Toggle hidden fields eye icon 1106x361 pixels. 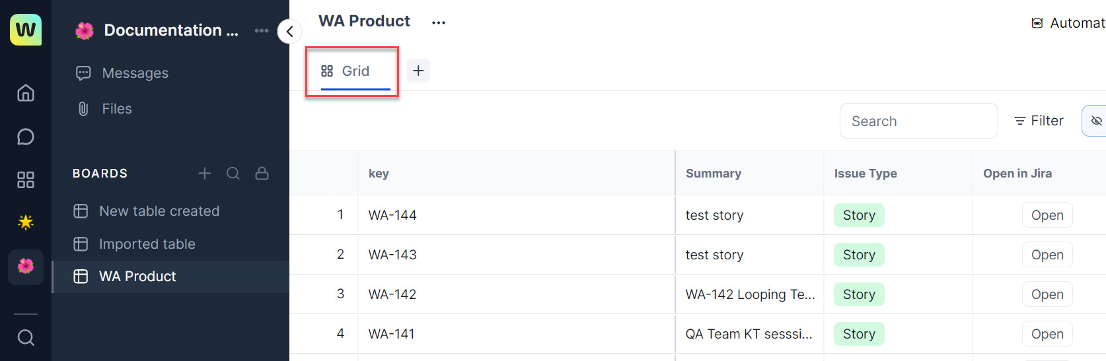[1096, 121]
